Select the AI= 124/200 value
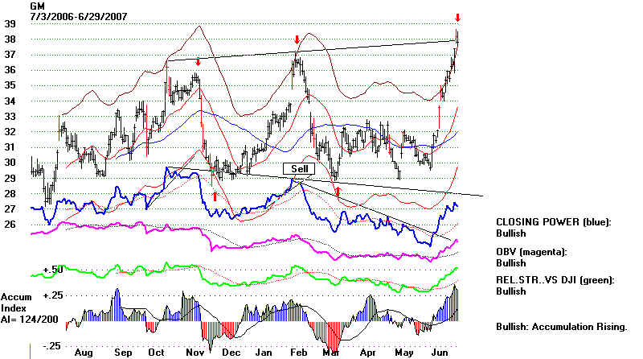 [x=30, y=320]
